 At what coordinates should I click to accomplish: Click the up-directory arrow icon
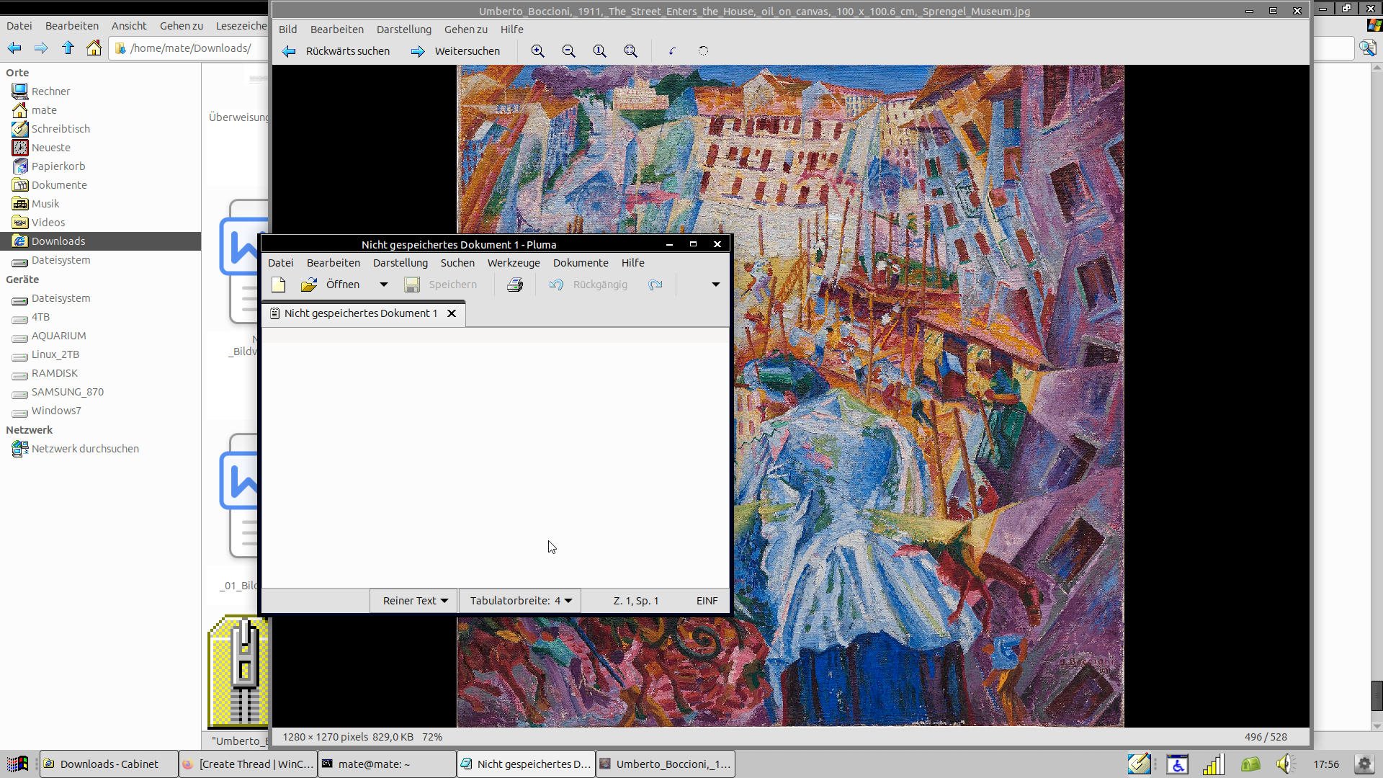pos(68,48)
